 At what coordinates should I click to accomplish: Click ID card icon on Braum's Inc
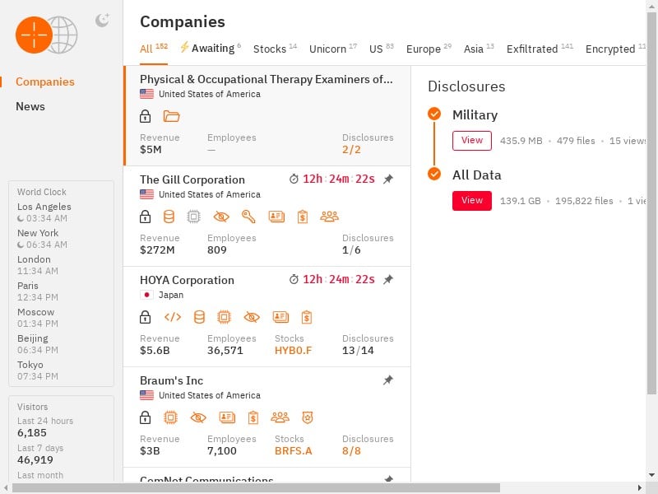point(227,417)
